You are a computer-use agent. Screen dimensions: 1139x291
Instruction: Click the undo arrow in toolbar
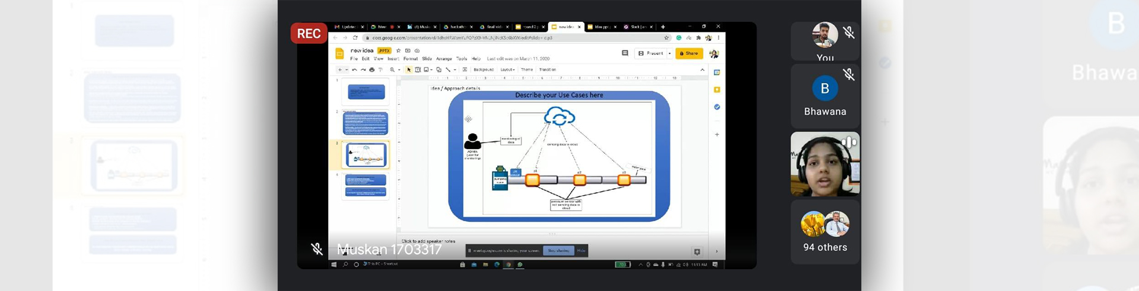(x=355, y=70)
